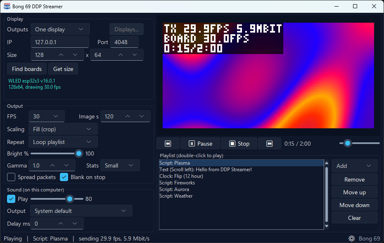Click Bong 69 app icon in title bar

(x=7, y=6)
